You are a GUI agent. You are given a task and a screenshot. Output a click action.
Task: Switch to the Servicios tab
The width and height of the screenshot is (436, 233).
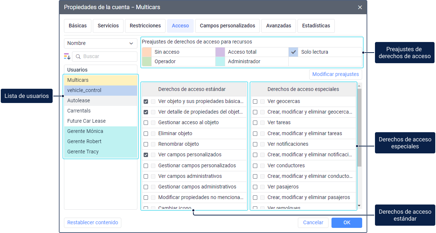tap(108, 26)
